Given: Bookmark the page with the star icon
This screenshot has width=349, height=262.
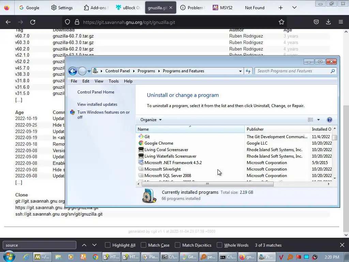Looking at the screenshot, I should (x=281, y=22).
